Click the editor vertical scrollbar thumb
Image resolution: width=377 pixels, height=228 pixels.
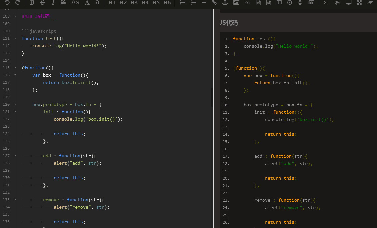(x=212, y=97)
